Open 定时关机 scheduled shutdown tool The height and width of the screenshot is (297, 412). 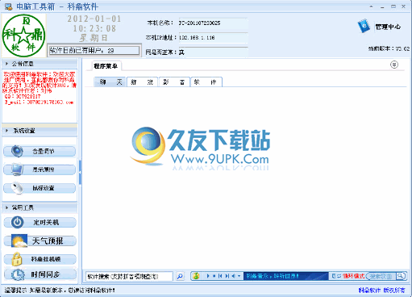pyautogui.click(x=40, y=222)
